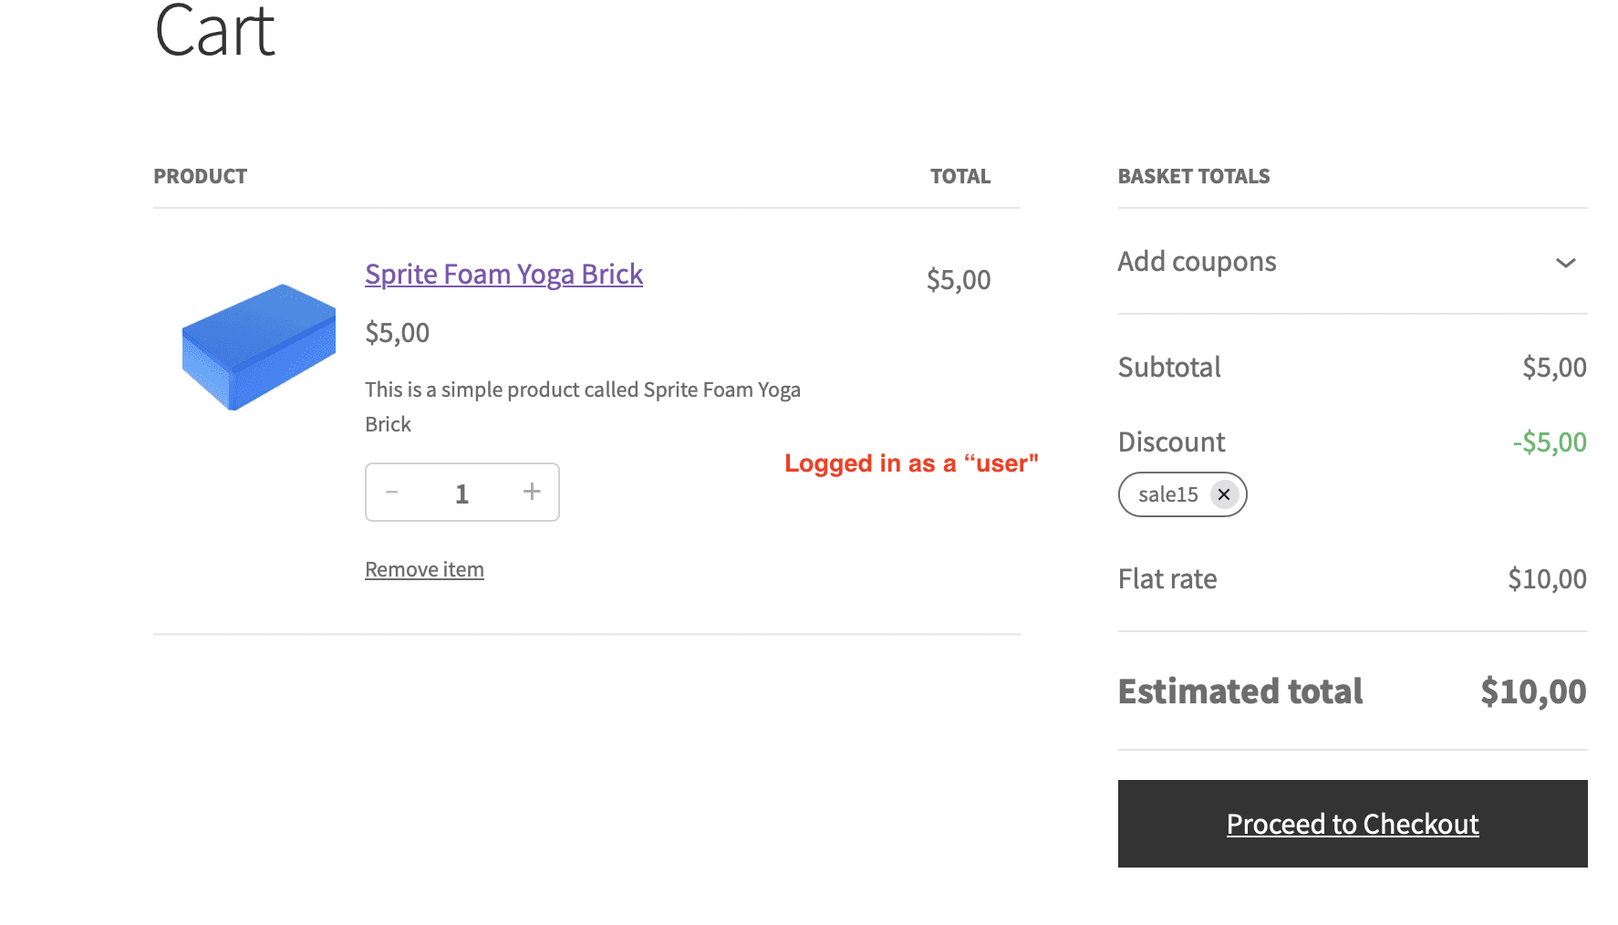Click the PRODUCT column header

point(200,176)
